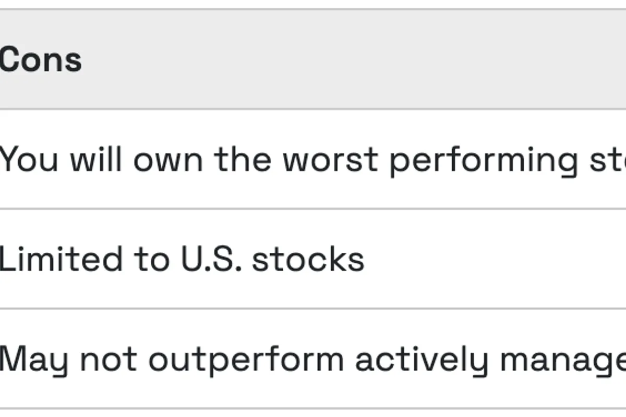Click the text 'U.S.' in second row

(x=211, y=259)
